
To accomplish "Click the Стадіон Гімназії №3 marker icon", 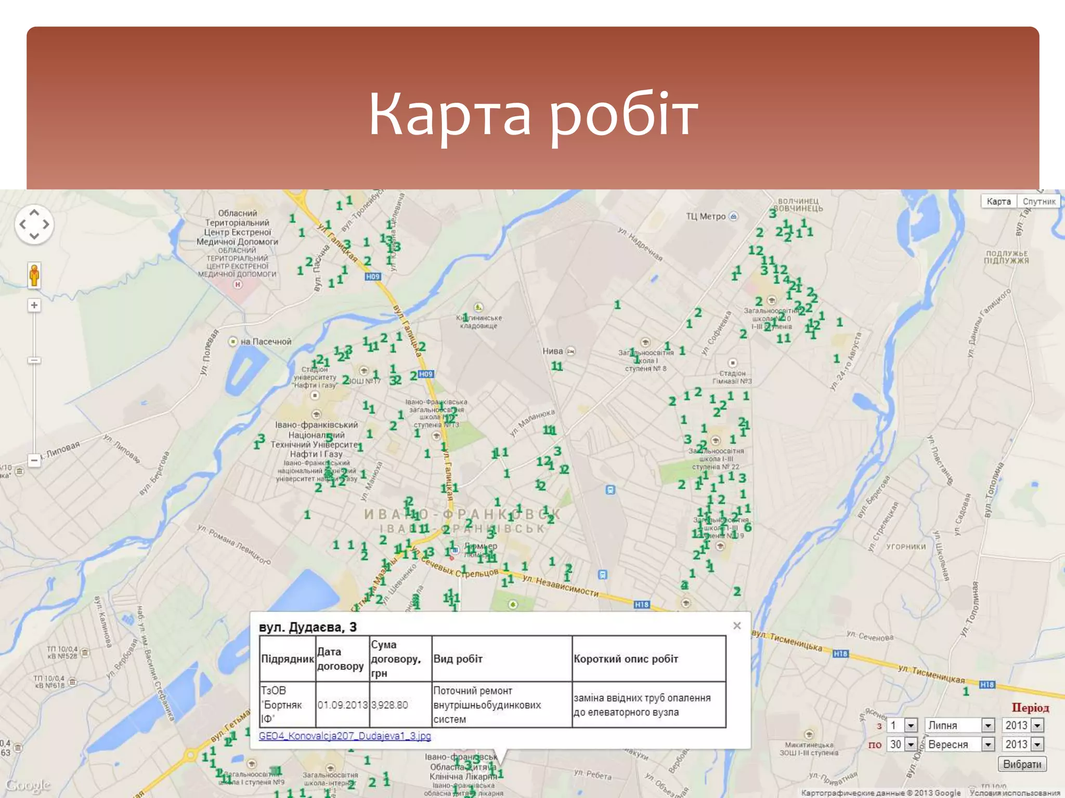I will coord(733,363).
